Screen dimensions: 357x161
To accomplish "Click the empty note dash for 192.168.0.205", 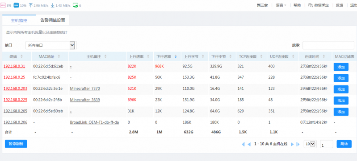I will click(x=71, y=111).
